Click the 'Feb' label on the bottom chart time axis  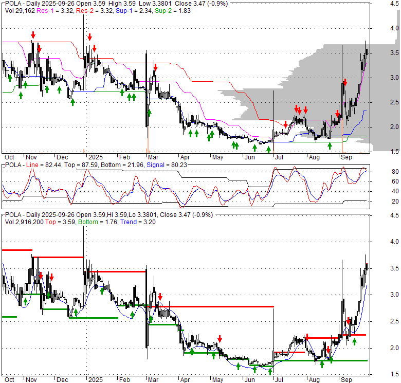click(124, 380)
